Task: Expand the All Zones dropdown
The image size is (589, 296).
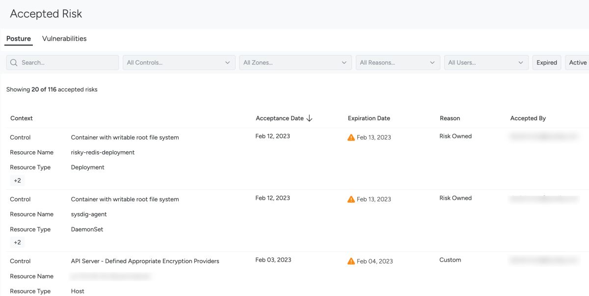Action: click(294, 62)
